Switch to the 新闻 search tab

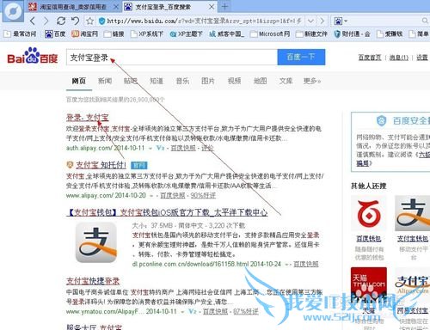[105, 81]
